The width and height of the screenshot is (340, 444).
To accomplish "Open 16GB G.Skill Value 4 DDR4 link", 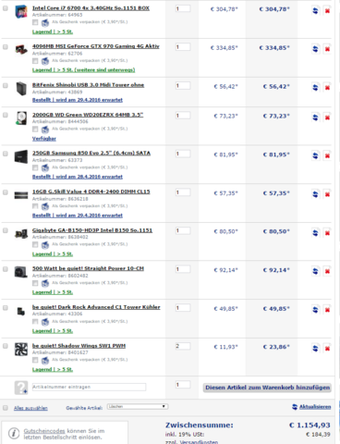I will 91,191.
